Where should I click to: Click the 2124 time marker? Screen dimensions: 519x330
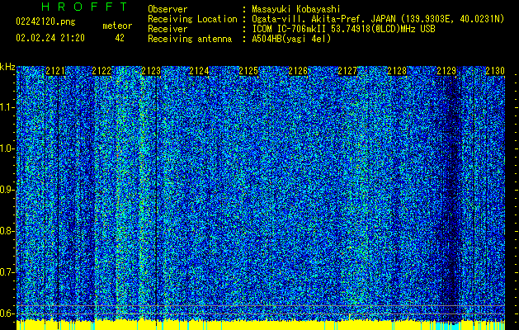pos(199,71)
